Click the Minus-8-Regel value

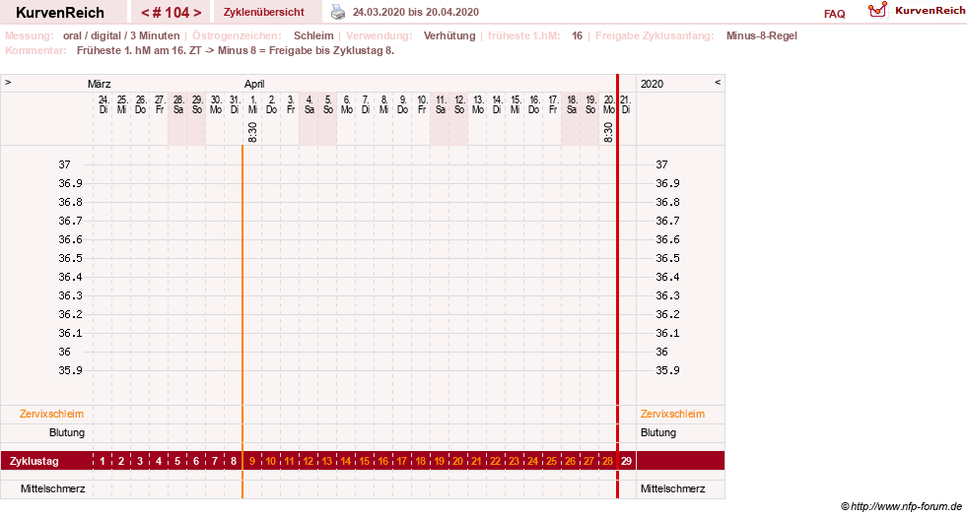pos(762,35)
